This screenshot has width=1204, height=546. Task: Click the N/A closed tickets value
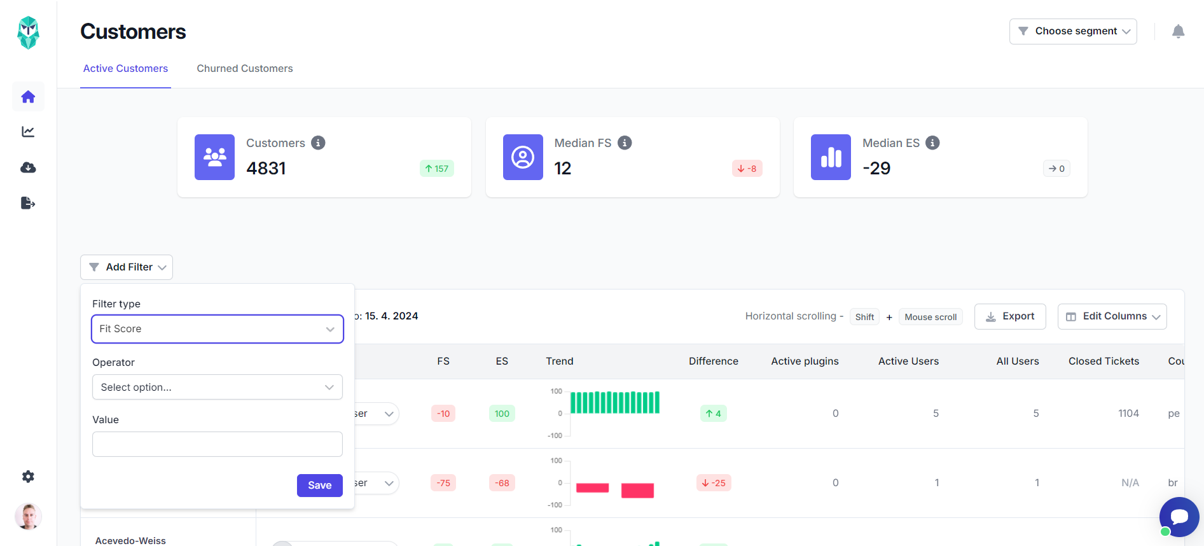coord(1130,483)
